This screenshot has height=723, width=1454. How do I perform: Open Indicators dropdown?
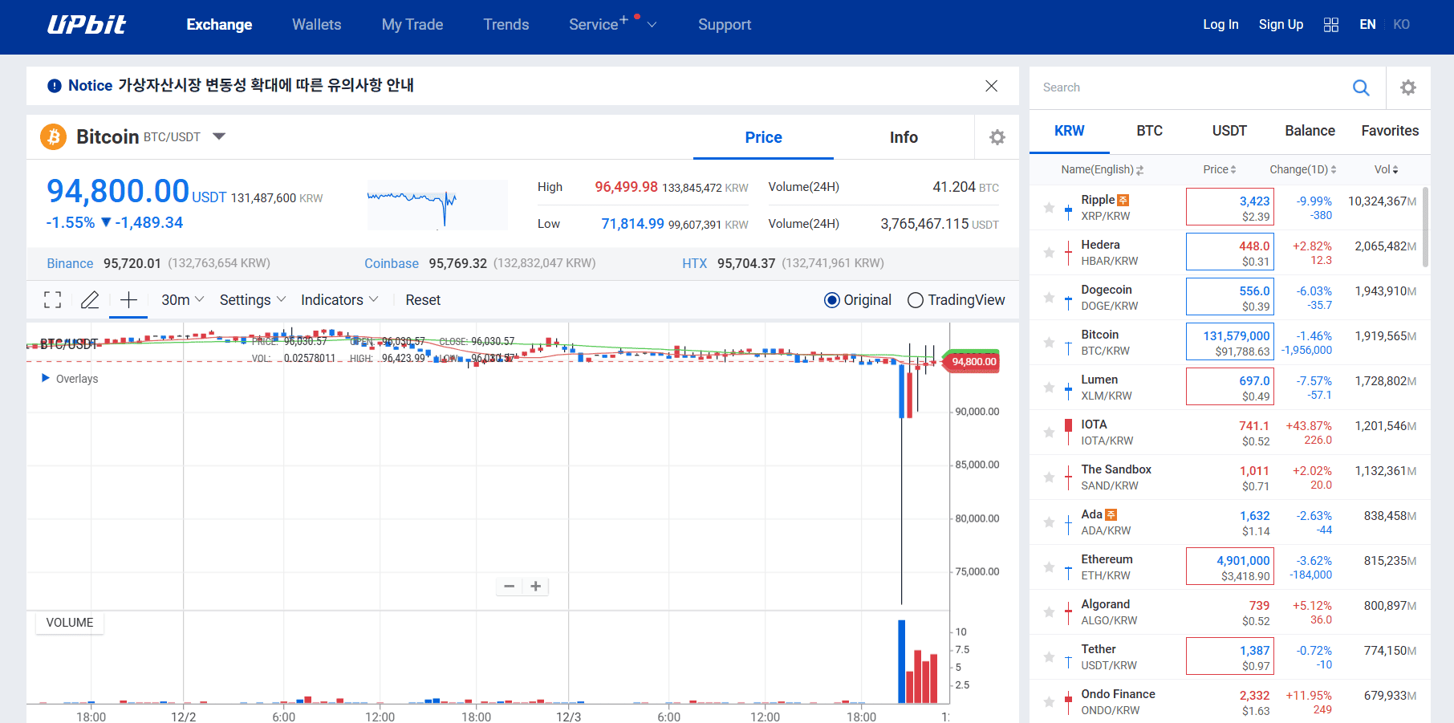coord(339,300)
